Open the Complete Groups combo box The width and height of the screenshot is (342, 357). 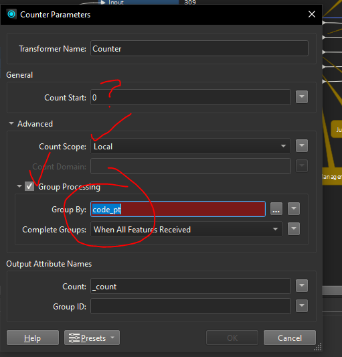pos(187,229)
